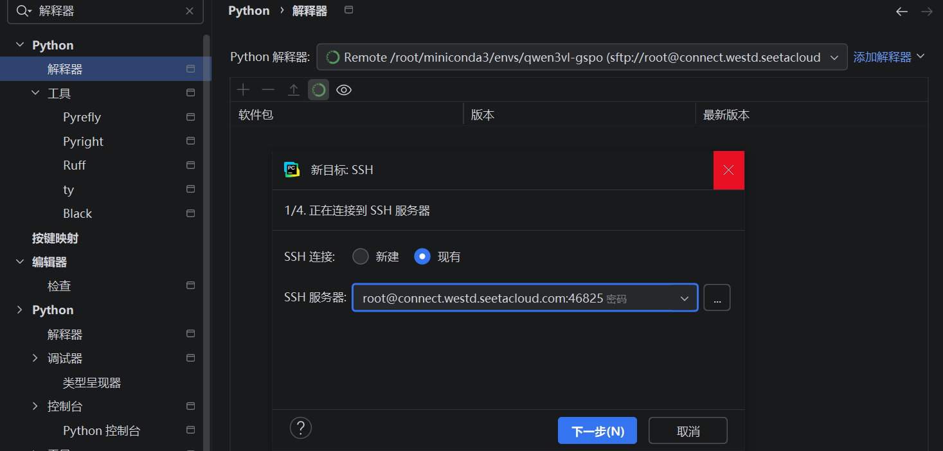Click the settings tree vertical scrollbar
Image resolution: width=943 pixels, height=451 pixels.
206,243
